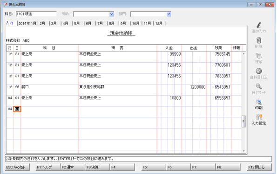Click the 自科目訂正 checkmark icon
Viewport: 277px width, 174px height.
(x=259, y=71)
